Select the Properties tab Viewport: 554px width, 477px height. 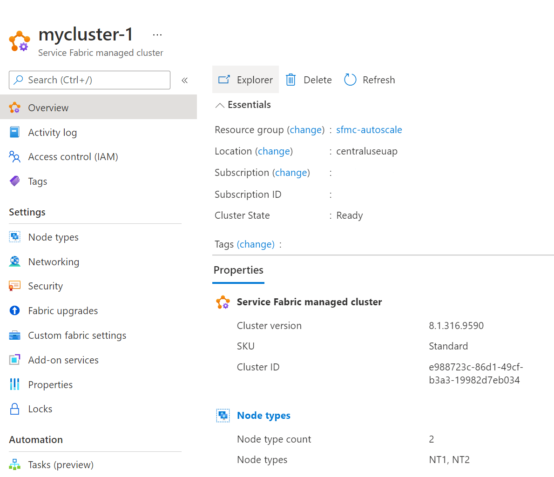point(238,270)
